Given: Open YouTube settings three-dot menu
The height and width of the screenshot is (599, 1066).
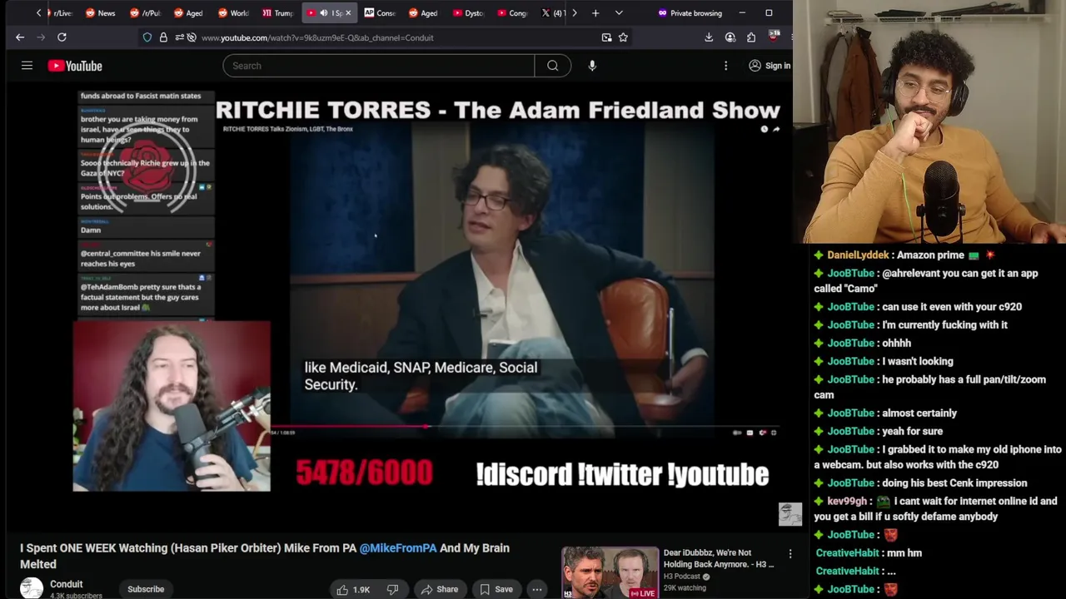Looking at the screenshot, I should pos(725,66).
